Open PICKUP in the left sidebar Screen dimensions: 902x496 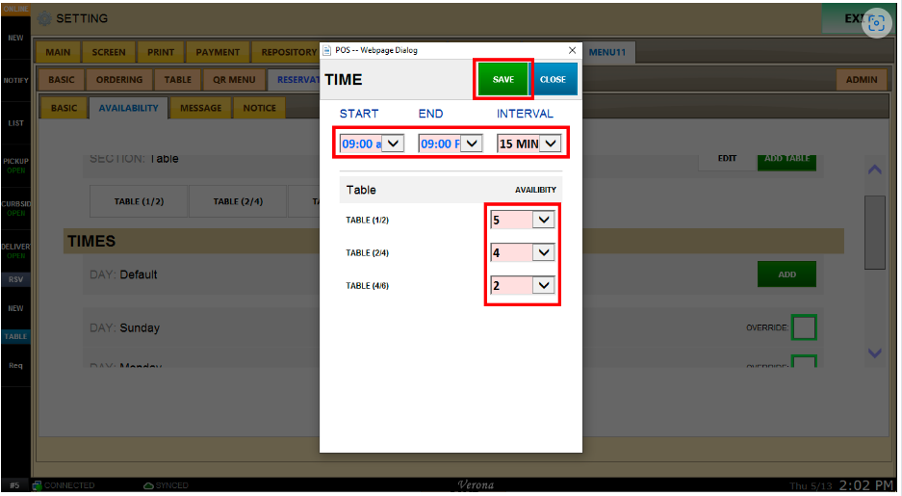click(15, 165)
